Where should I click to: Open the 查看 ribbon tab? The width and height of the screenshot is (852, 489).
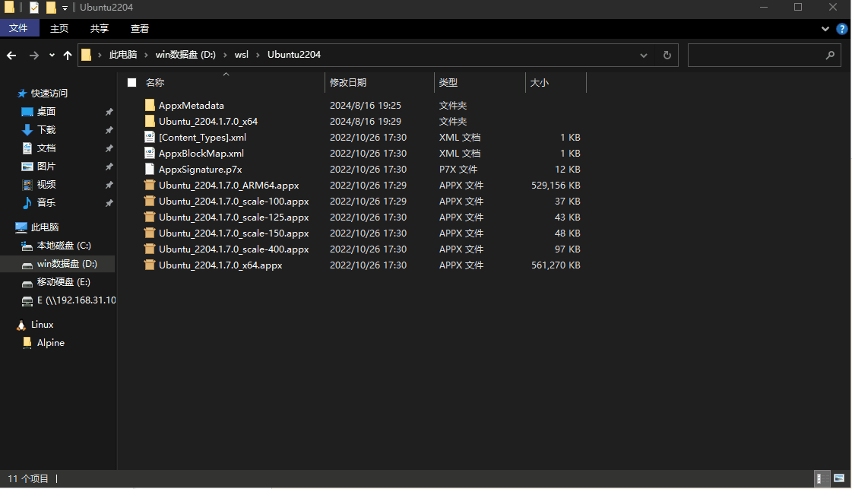(140, 28)
